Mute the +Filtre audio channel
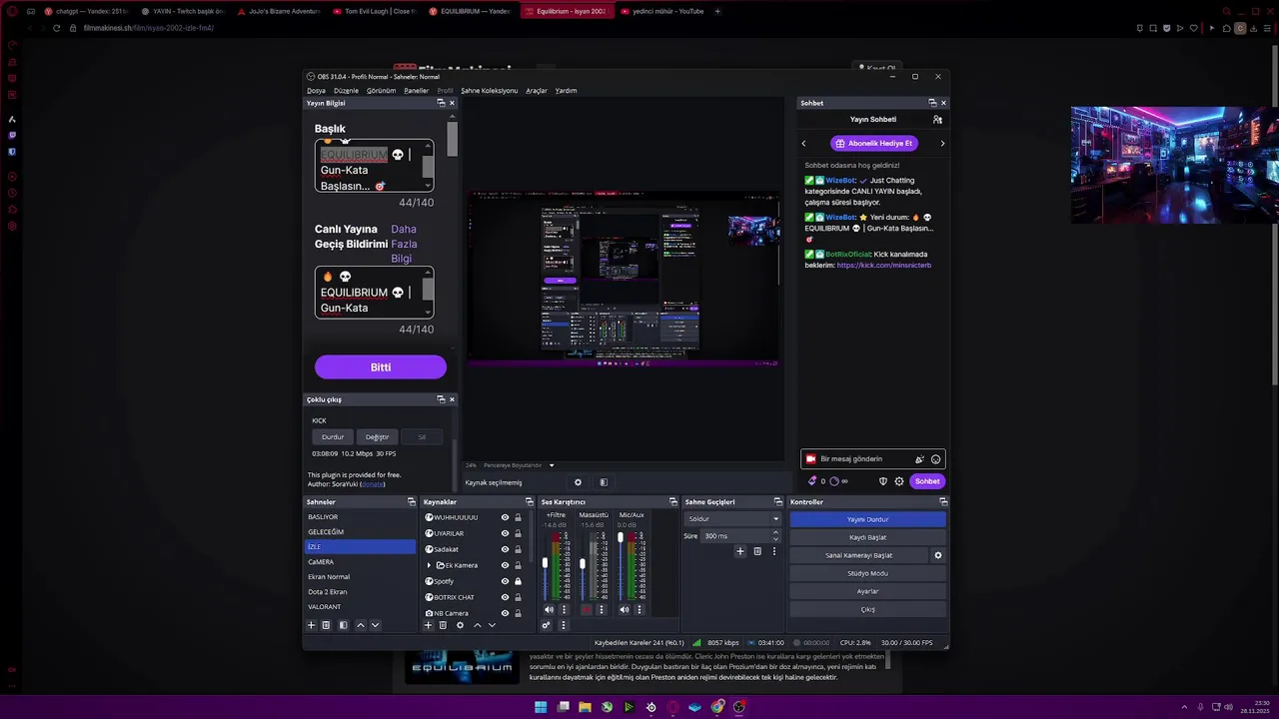 (x=549, y=609)
